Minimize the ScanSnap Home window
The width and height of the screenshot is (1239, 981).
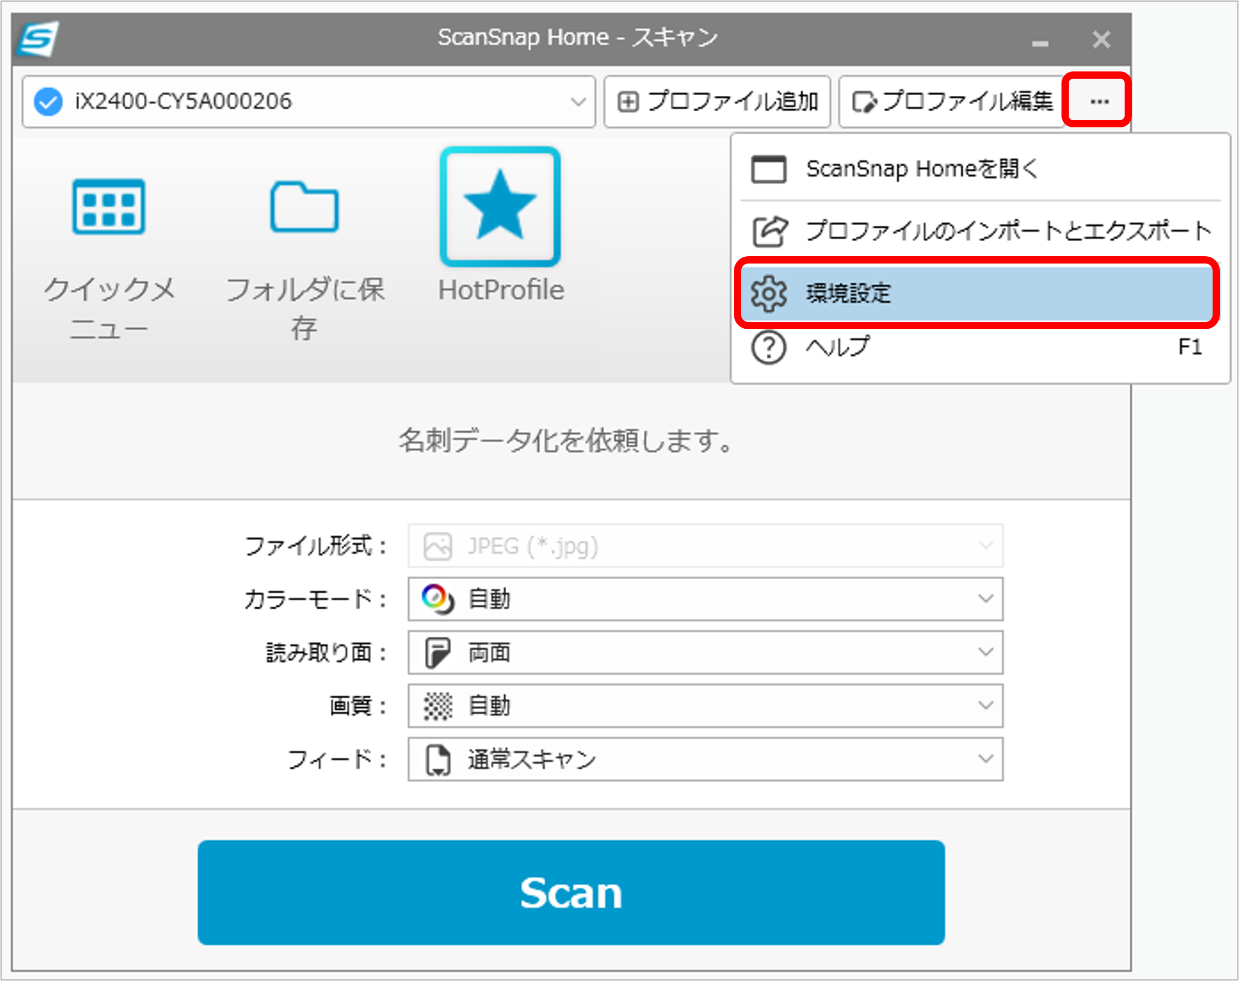[1040, 41]
